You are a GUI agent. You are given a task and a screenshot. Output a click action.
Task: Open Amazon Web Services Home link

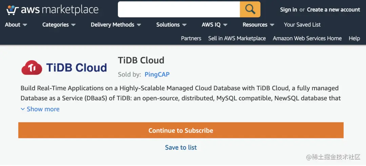click(x=307, y=38)
